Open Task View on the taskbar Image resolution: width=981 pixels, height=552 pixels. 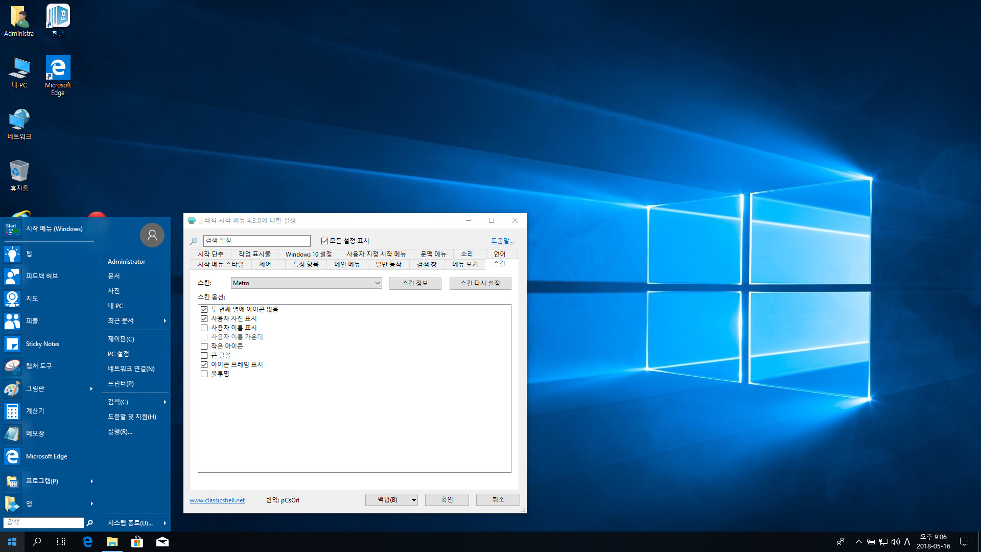tap(61, 542)
